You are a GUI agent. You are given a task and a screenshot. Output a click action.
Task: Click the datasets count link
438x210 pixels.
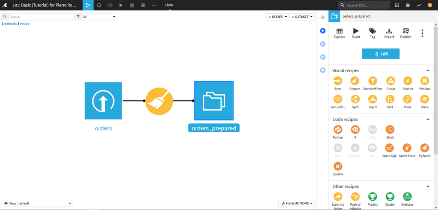10,24
